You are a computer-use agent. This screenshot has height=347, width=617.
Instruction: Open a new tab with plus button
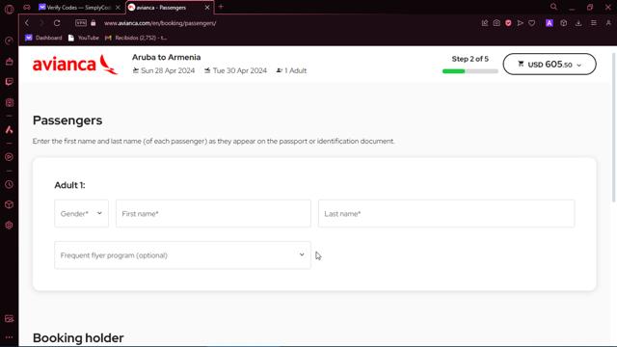tap(221, 7)
